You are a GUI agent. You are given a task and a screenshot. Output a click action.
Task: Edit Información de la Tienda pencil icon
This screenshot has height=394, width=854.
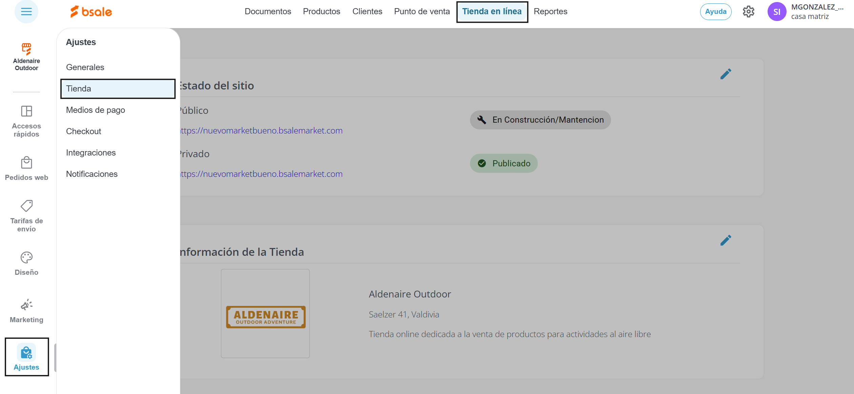click(726, 240)
